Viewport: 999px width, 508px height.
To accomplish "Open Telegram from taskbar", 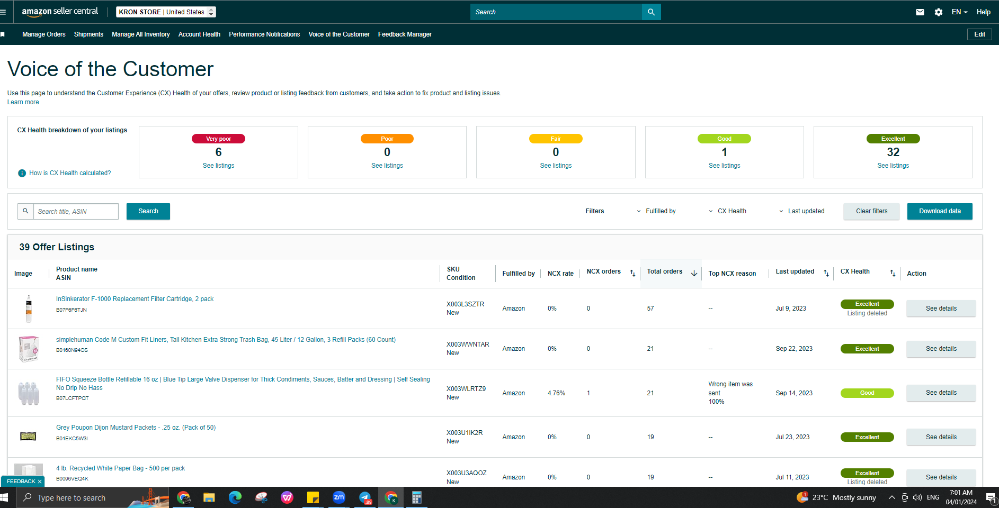I will 365,497.
